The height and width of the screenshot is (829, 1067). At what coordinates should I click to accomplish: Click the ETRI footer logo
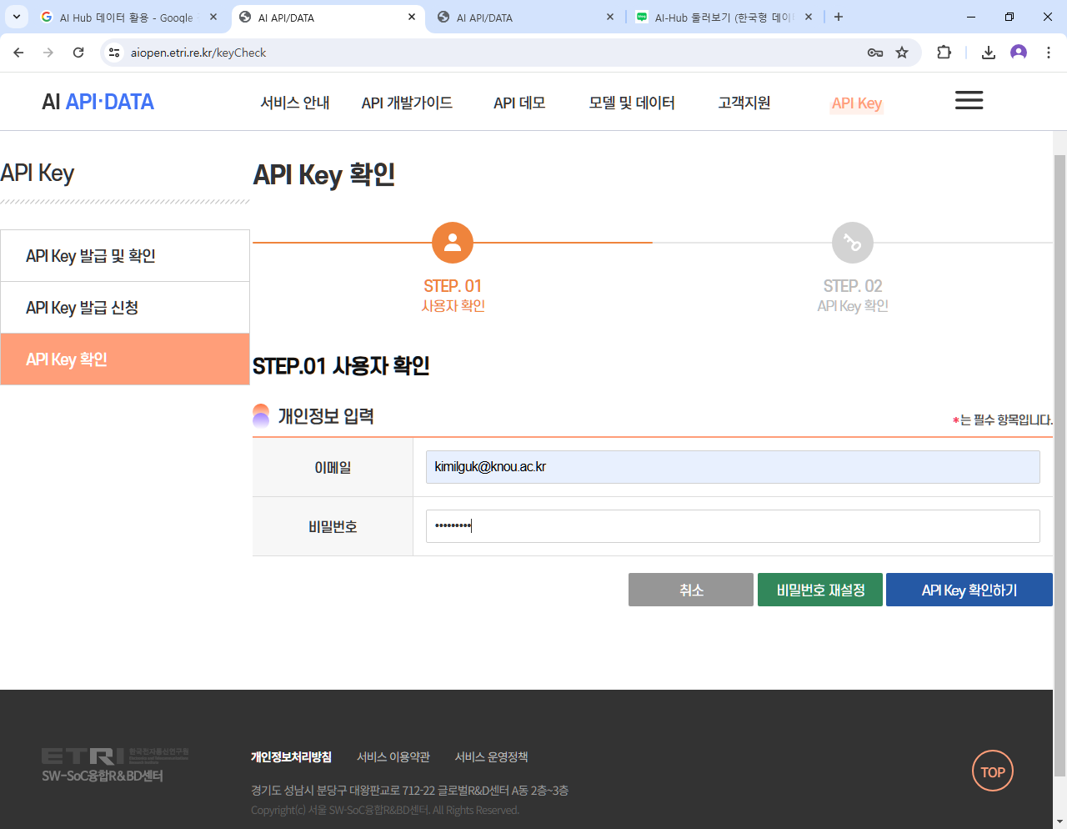tap(115, 766)
